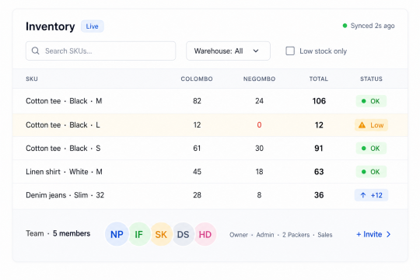Sort by the STATUS column header

click(371, 79)
